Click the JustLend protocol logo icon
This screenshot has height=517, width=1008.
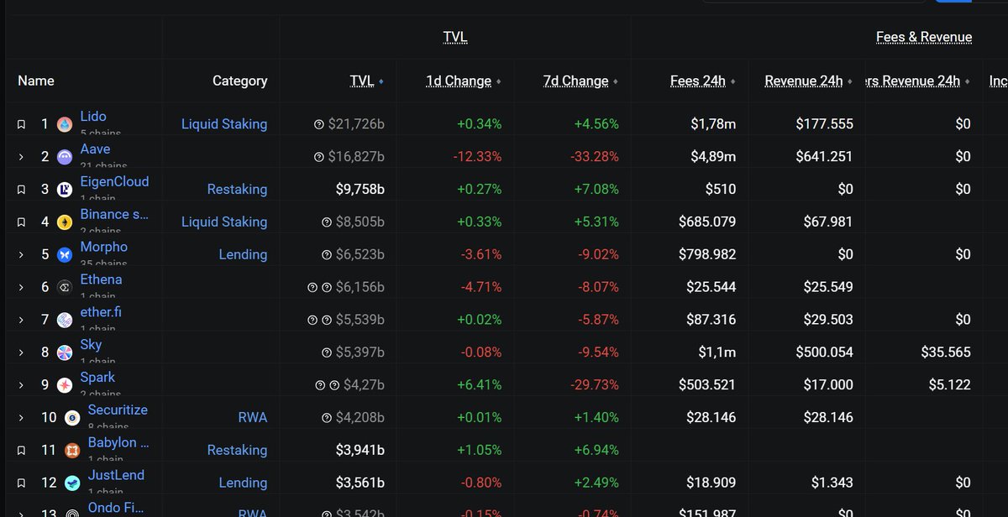(72, 483)
